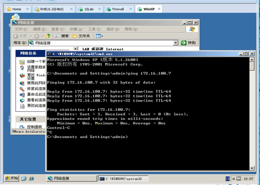Click 查看此连接 status task
Viewport: 260px width, 185px height.
tap(36, 100)
